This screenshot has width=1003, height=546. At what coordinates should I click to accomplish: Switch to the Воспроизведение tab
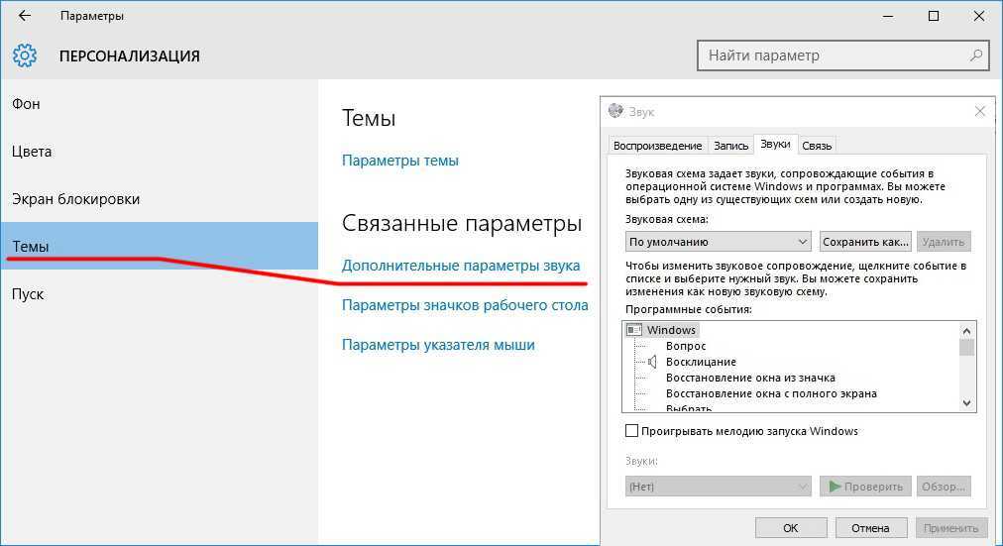tap(657, 145)
